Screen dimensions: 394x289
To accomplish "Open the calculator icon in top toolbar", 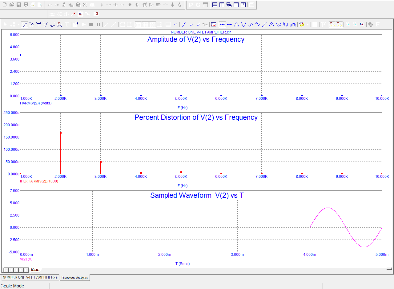I will coord(251,5).
